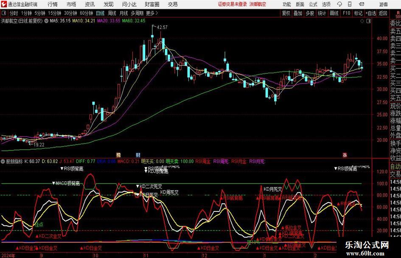The width and height of the screenshot is (401, 258).
Task: Click the 复权 button
Action: [x=286, y=13]
